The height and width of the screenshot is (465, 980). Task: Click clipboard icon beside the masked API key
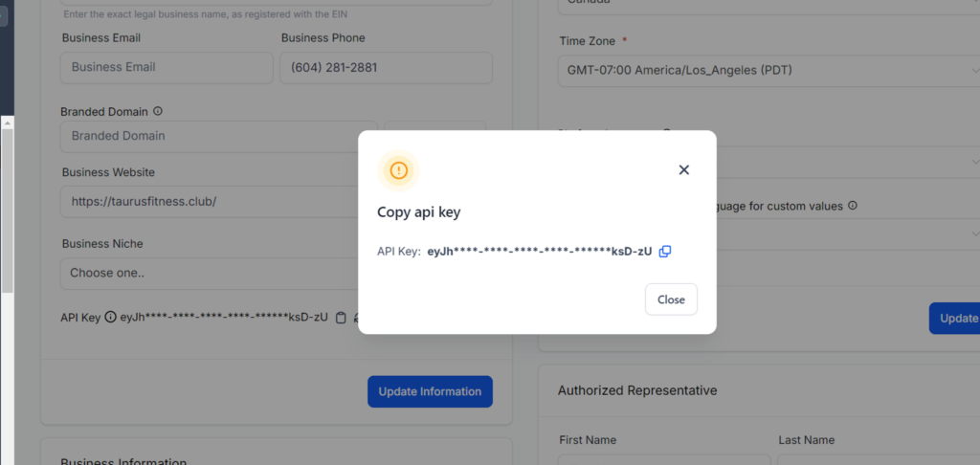[341, 318]
